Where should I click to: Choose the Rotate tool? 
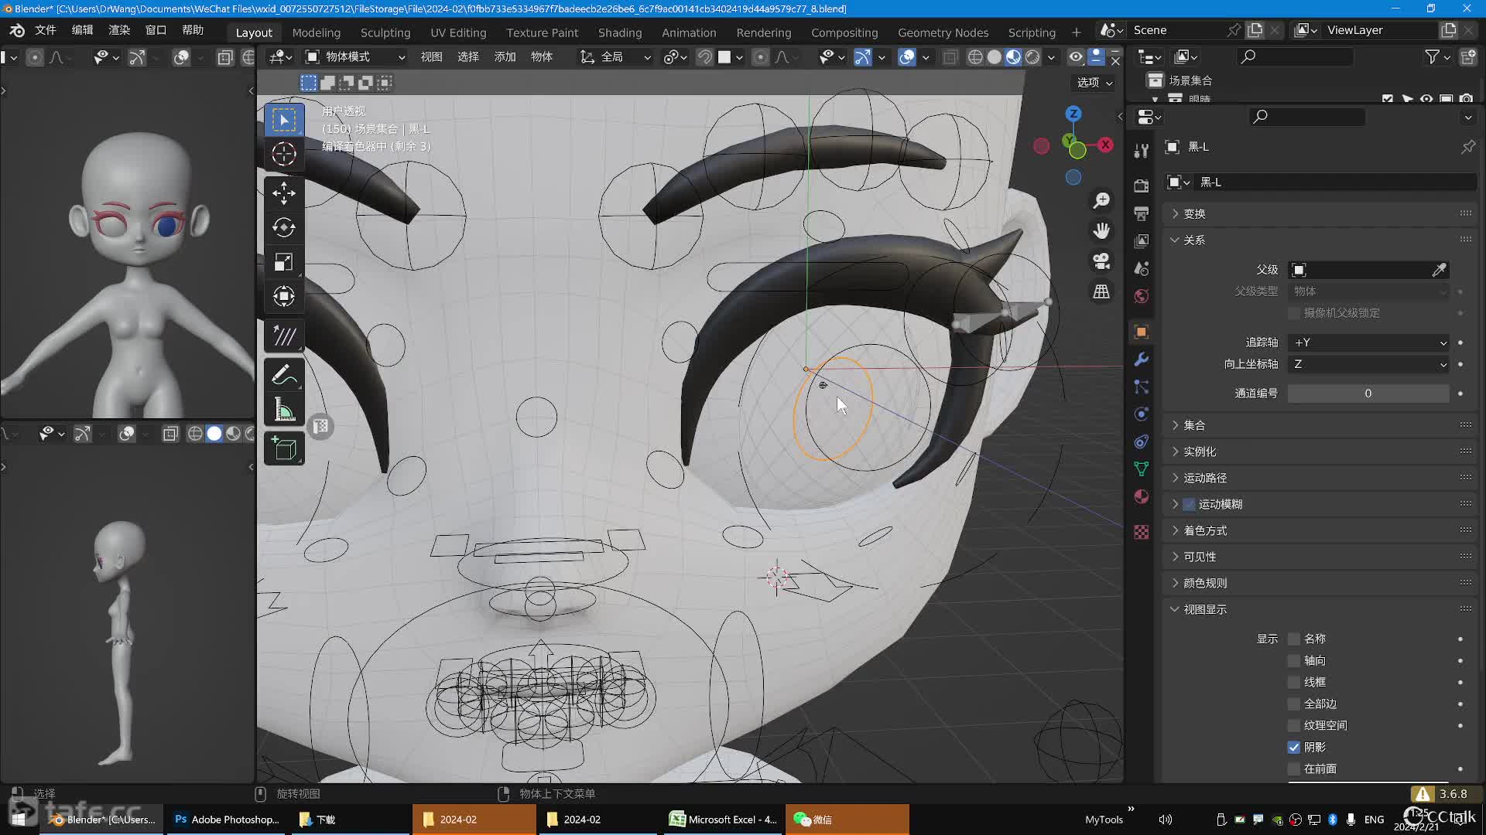click(x=284, y=227)
